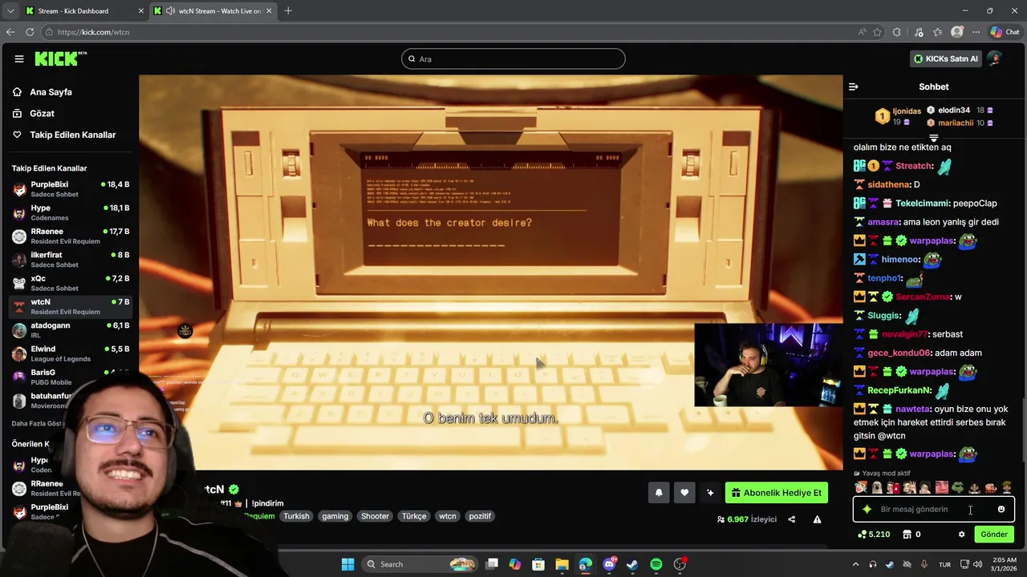Click the Türkçe tag
Image resolution: width=1027 pixels, height=577 pixels.
(x=414, y=516)
